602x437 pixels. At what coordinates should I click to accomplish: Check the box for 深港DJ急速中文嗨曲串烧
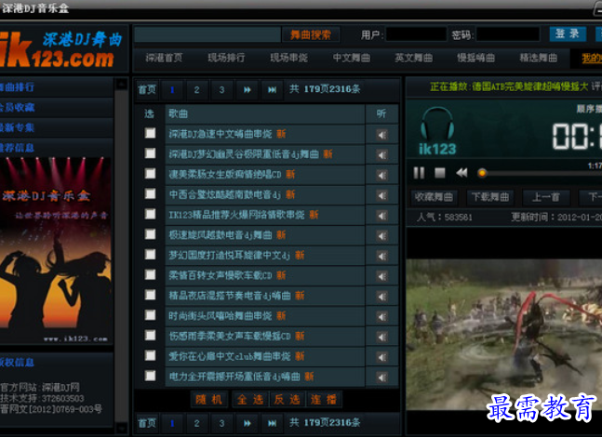pyautogui.click(x=150, y=133)
